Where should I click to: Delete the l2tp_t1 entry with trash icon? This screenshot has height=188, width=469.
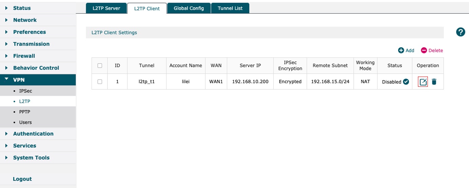click(434, 82)
